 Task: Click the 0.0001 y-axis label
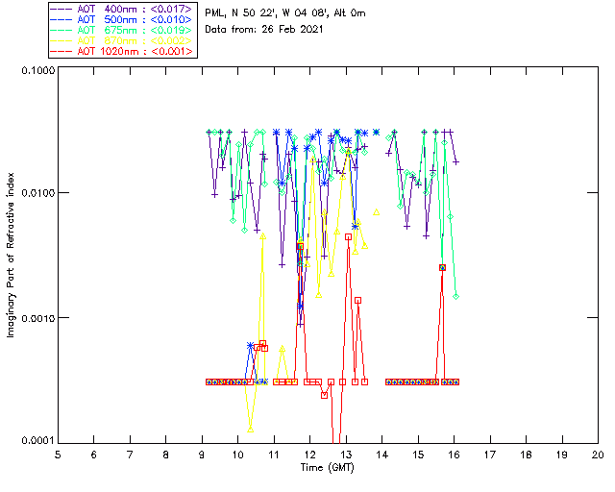click(37, 441)
